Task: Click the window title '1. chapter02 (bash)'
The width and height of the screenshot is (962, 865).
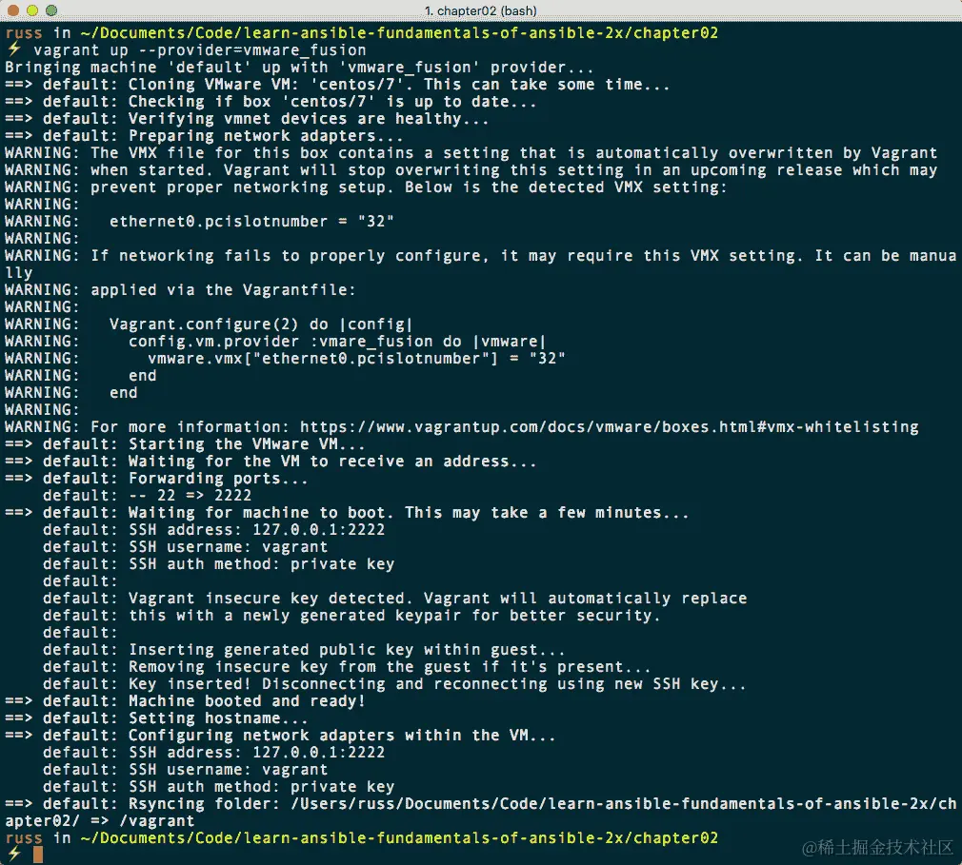Action: (x=480, y=11)
